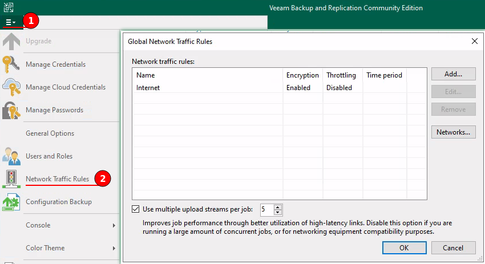The height and width of the screenshot is (264, 485).
Task: Open the Networks... dialog button
Action: [454, 132]
